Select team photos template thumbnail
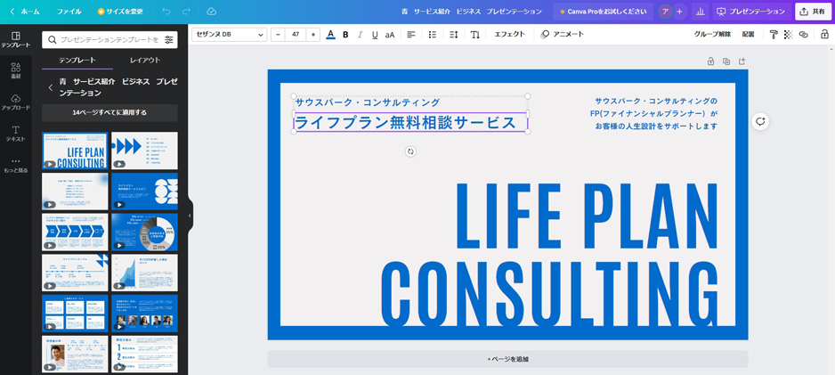The image size is (835, 375). (144, 314)
